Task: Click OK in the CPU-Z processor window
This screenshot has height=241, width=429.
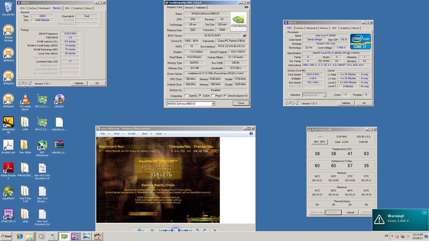Action: [364, 103]
